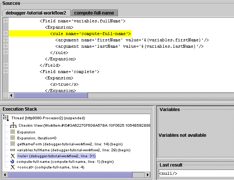234x180 pixels.
Task: Click the <Field name='variables.fullName'> source line
Action: point(83,21)
